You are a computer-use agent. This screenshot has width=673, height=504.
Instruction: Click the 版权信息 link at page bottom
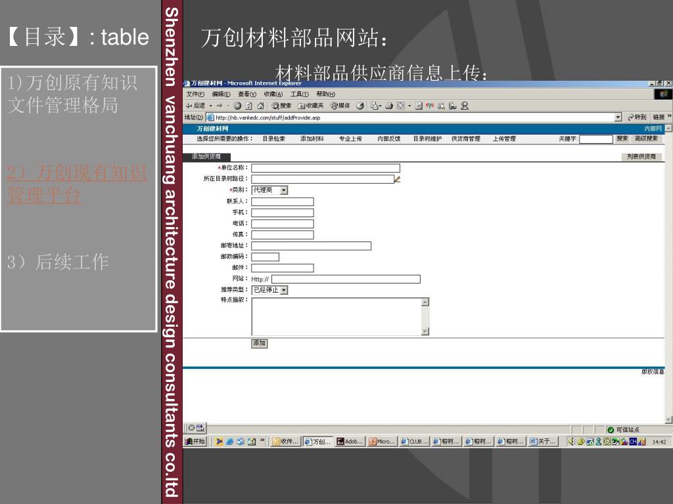653,372
